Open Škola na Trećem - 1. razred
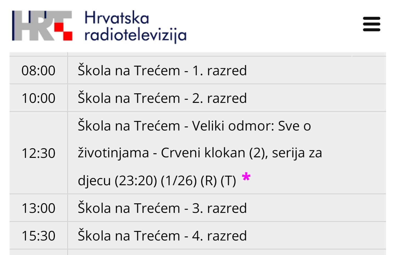395x255 pixels. (x=162, y=70)
